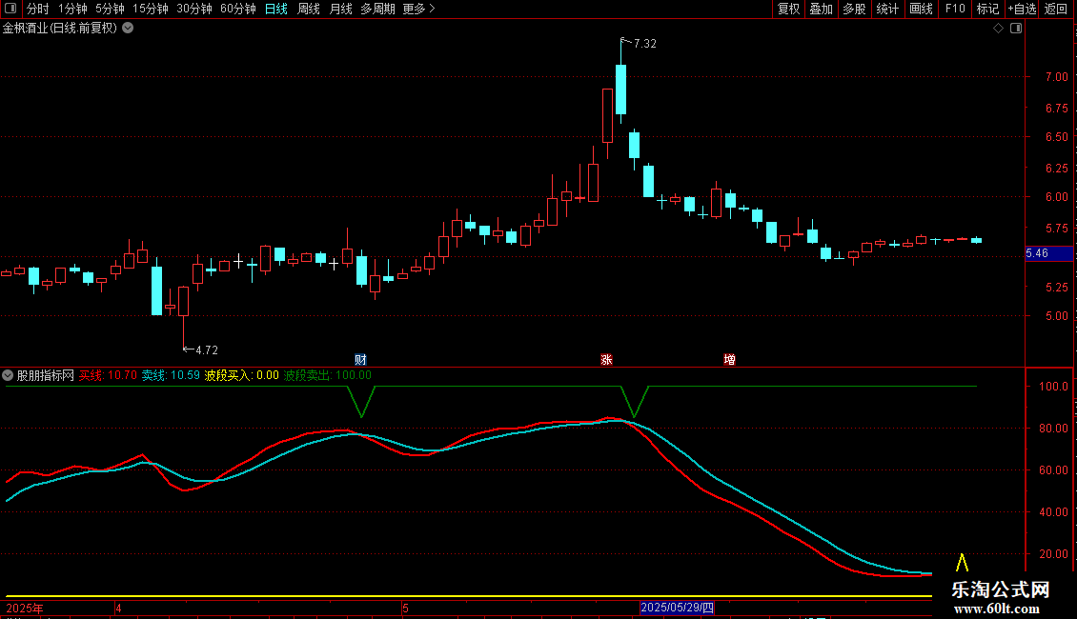Image resolution: width=1077 pixels, height=619 pixels.
Task: Click the 股朋指标网 indicator name
Action: click(46, 375)
